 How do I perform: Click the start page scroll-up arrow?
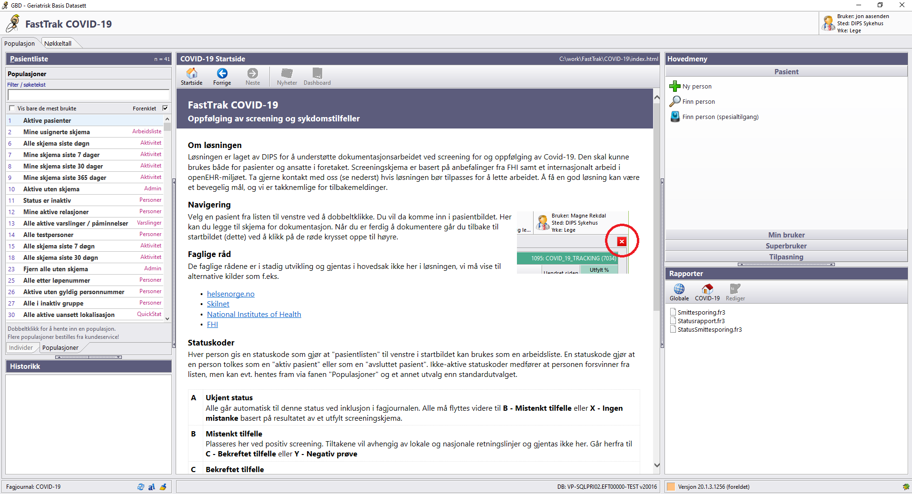pos(657,97)
